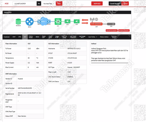Click the PORT value 4/13/0
Screen dimensions: 146x122
click(70, 63)
